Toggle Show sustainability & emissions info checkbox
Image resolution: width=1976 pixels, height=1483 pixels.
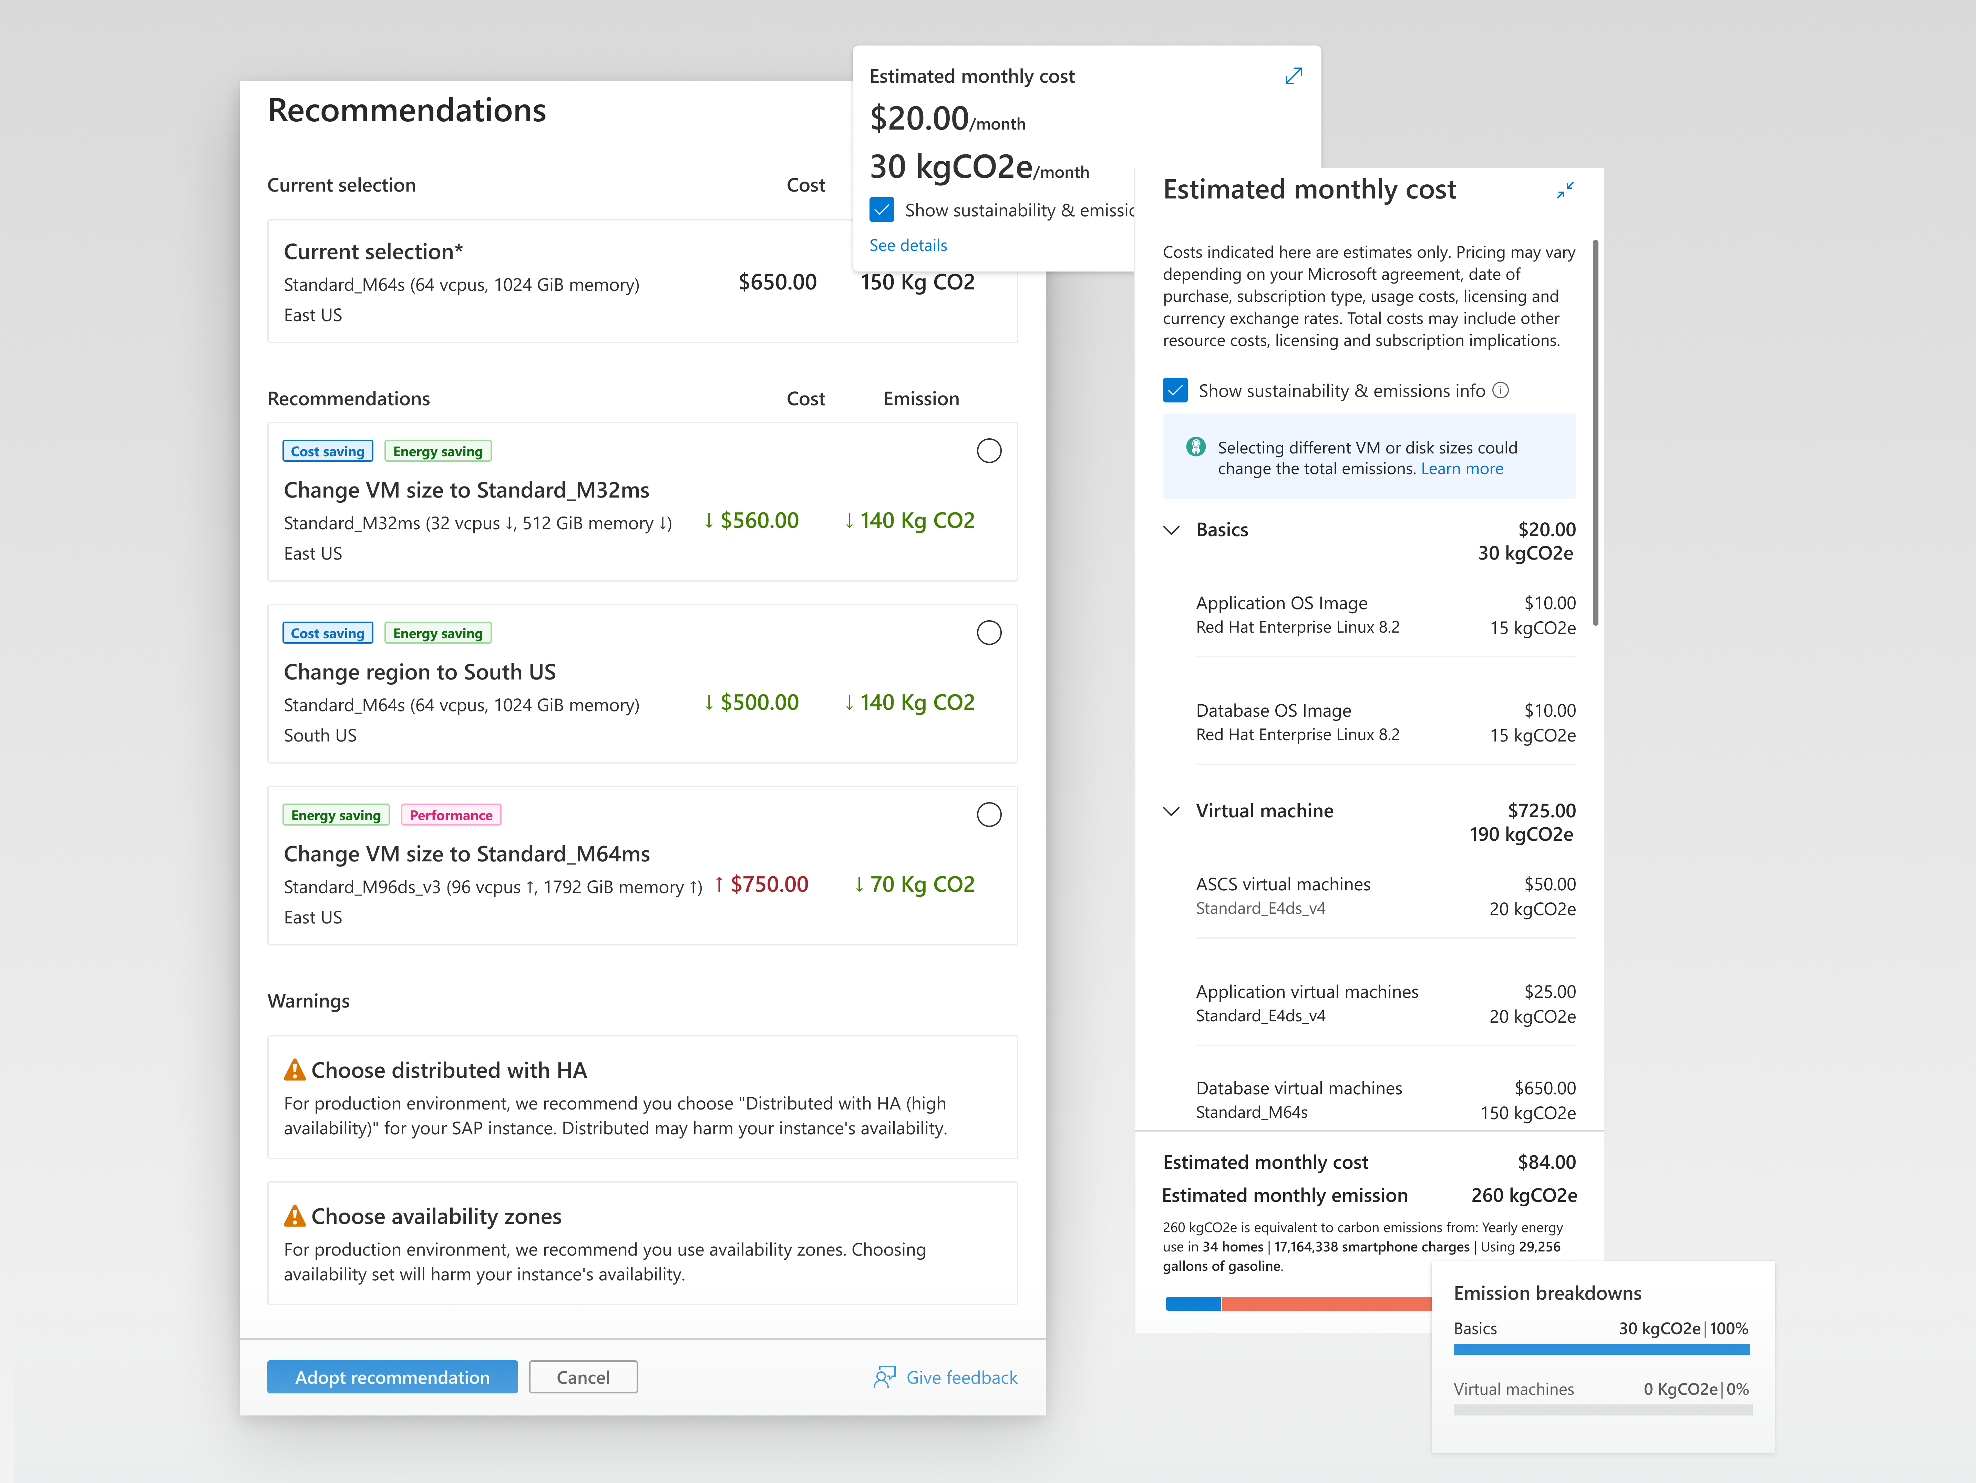click(x=1176, y=390)
